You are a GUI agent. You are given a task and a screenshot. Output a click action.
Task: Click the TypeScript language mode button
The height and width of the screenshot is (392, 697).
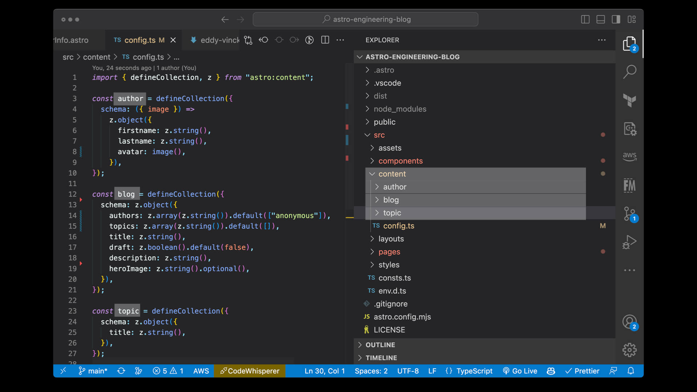[474, 371]
